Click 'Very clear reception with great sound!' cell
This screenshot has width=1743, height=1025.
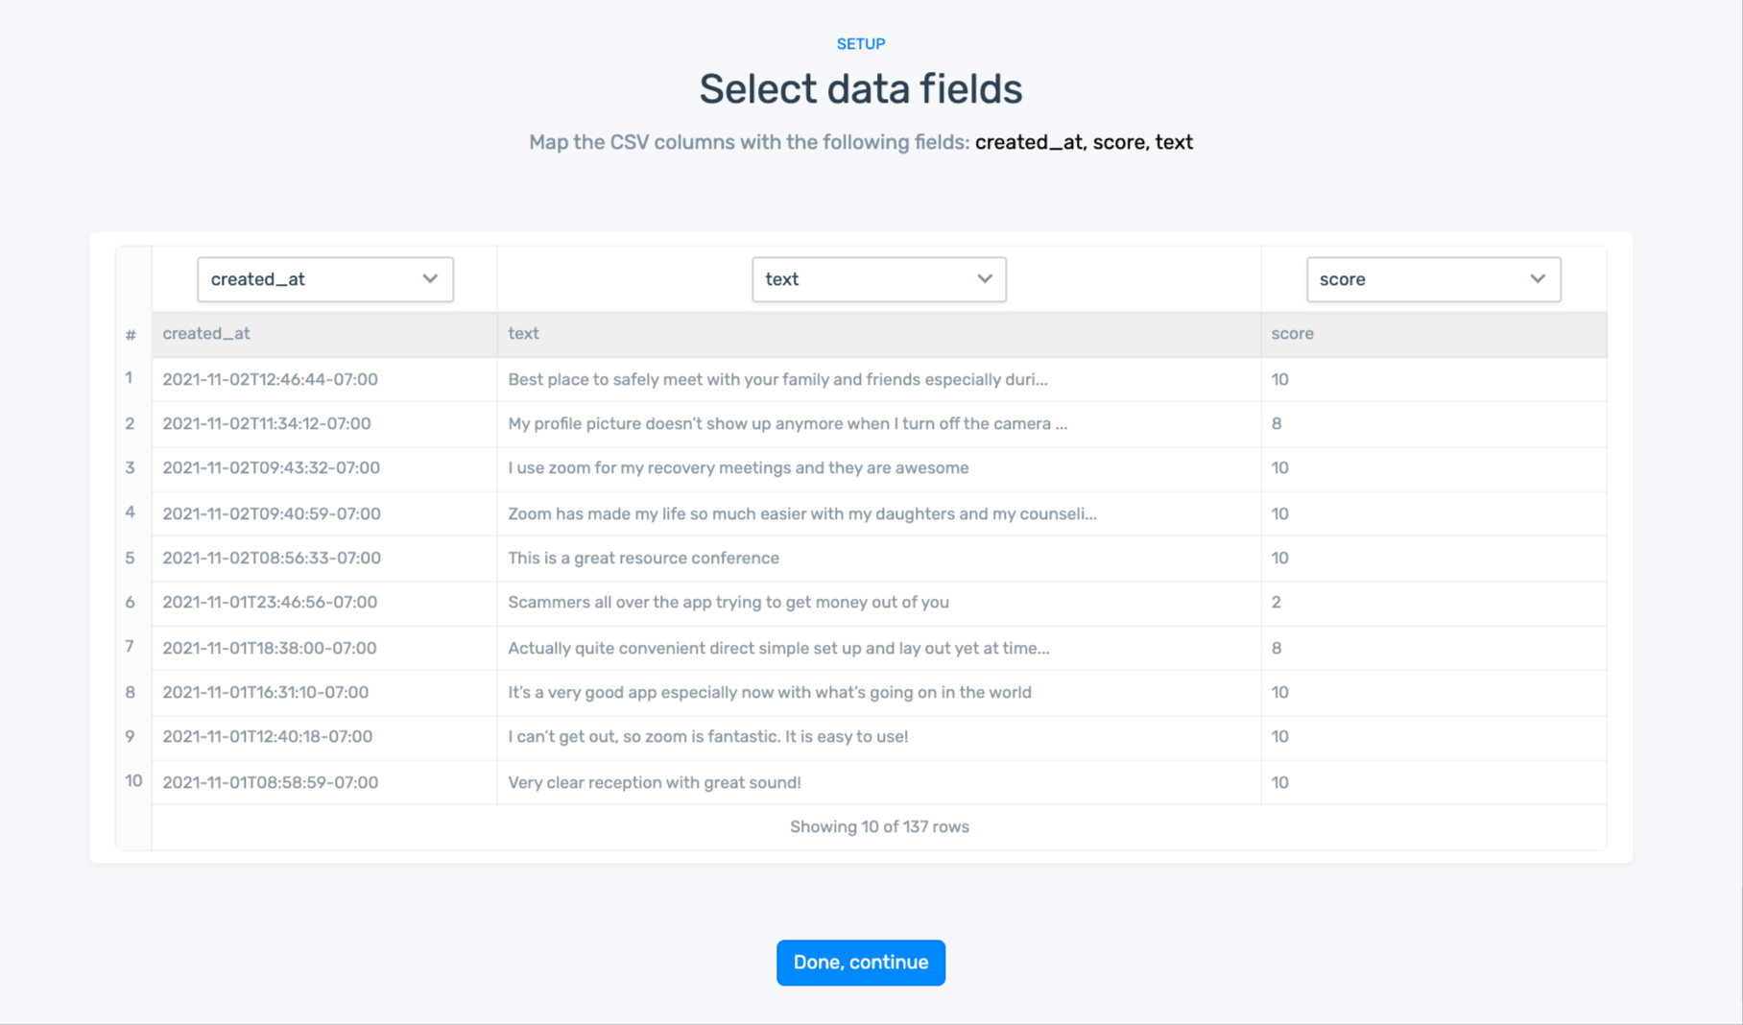(x=655, y=782)
